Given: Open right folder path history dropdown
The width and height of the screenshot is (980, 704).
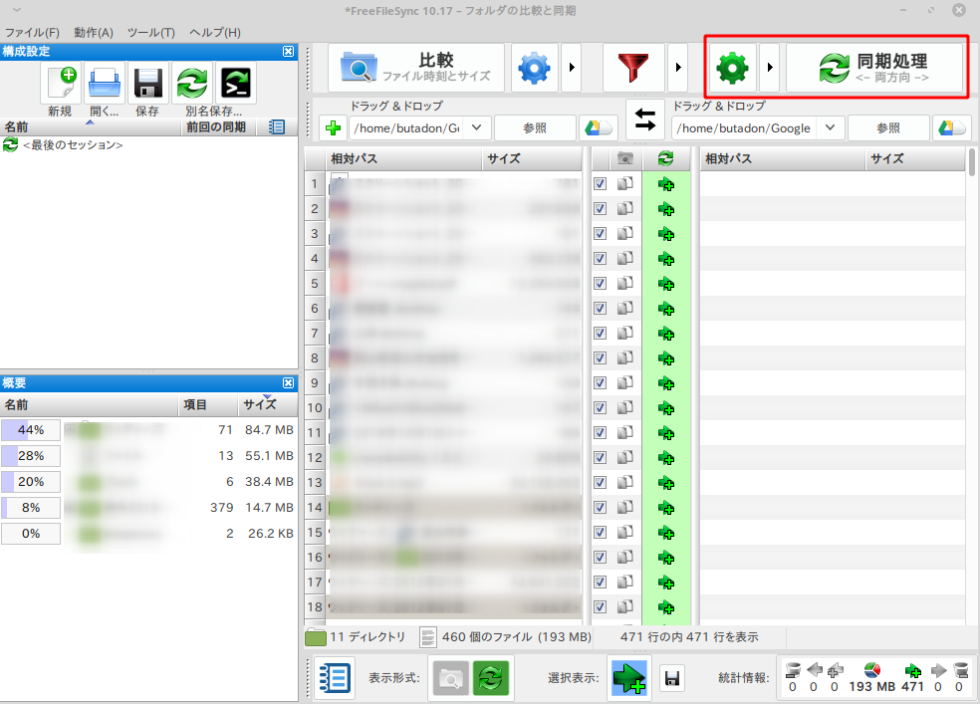Looking at the screenshot, I should (x=830, y=128).
